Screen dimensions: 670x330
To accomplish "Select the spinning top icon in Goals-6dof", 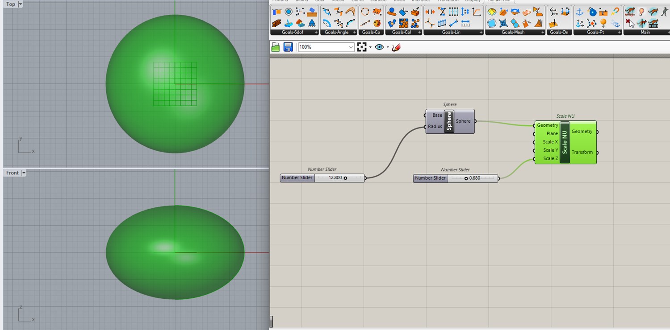I will [289, 23].
